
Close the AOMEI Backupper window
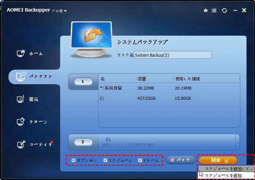point(244,10)
